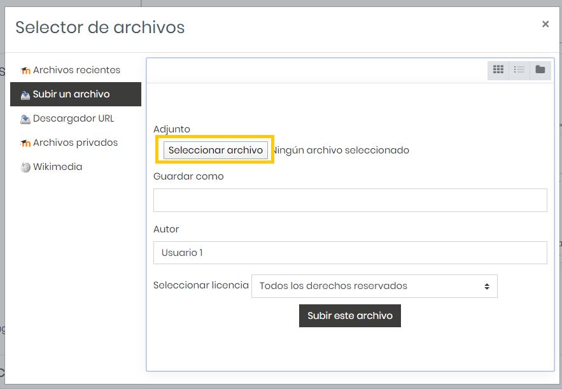Click the Wikimedia globe icon
Viewport: 562px width, 389px height.
tap(25, 167)
